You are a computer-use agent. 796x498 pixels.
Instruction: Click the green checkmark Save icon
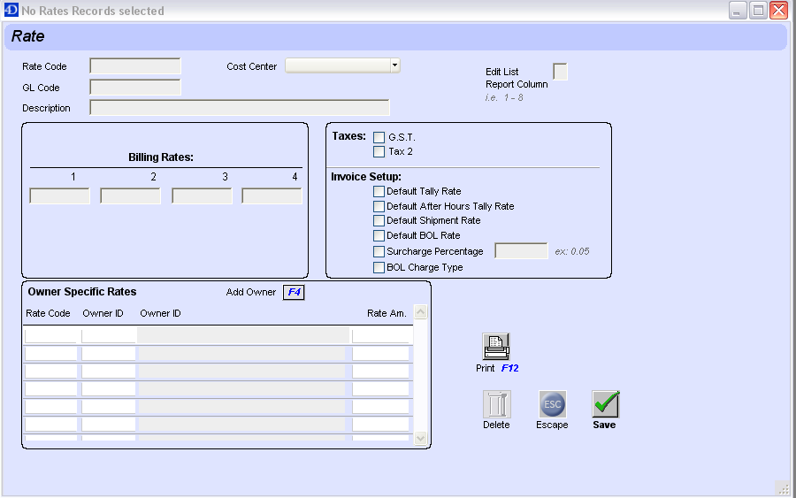(x=605, y=404)
